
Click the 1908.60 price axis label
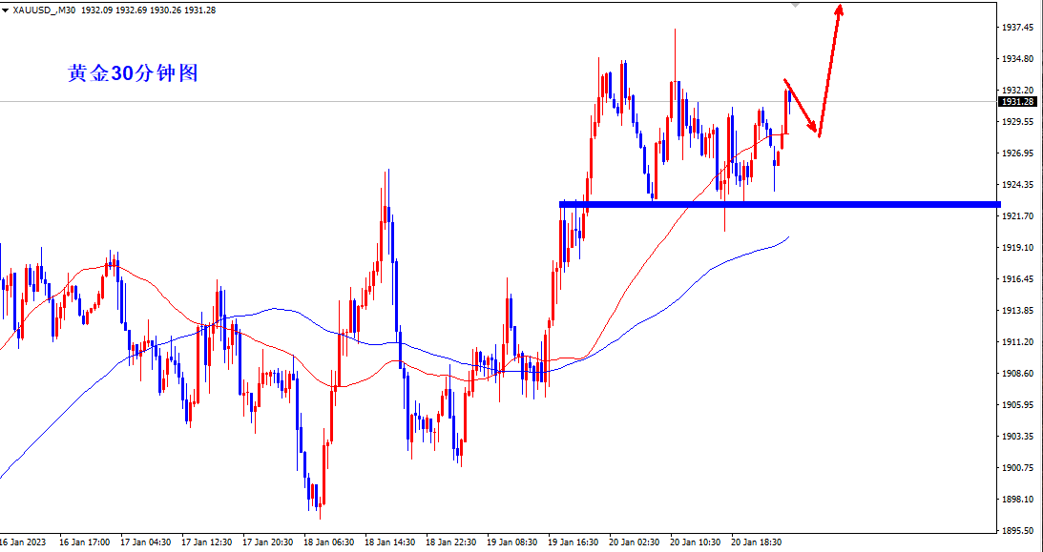tap(1018, 374)
